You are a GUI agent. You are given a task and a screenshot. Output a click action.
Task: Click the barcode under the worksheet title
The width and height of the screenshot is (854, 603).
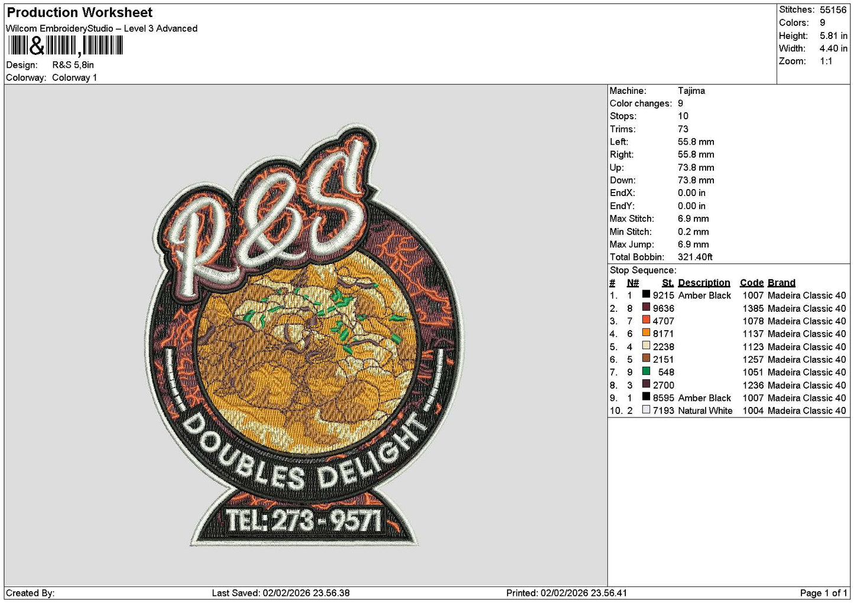65,45
